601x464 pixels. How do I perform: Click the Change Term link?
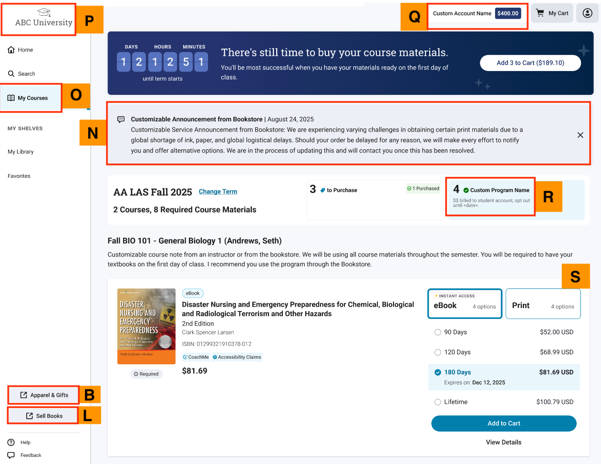coord(218,192)
